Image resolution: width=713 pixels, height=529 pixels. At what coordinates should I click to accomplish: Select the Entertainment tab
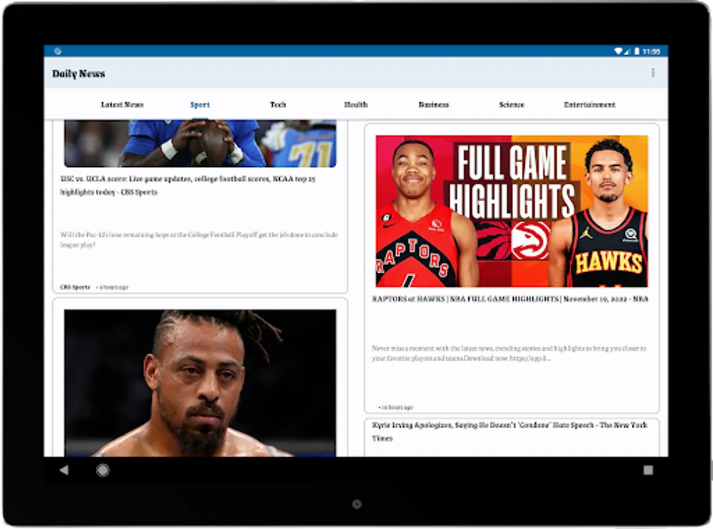[590, 105]
